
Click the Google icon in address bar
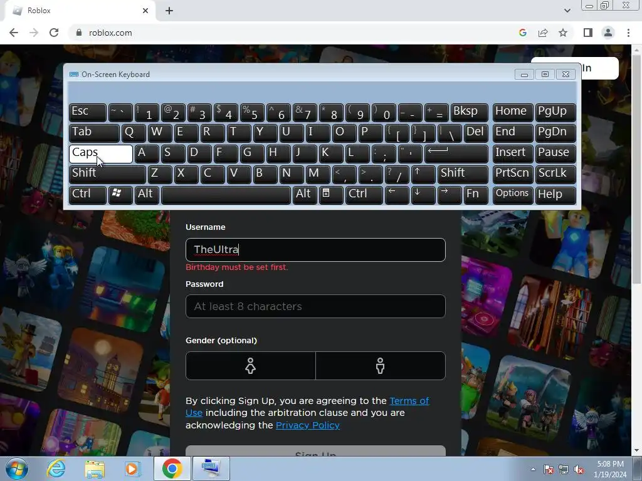tap(523, 33)
